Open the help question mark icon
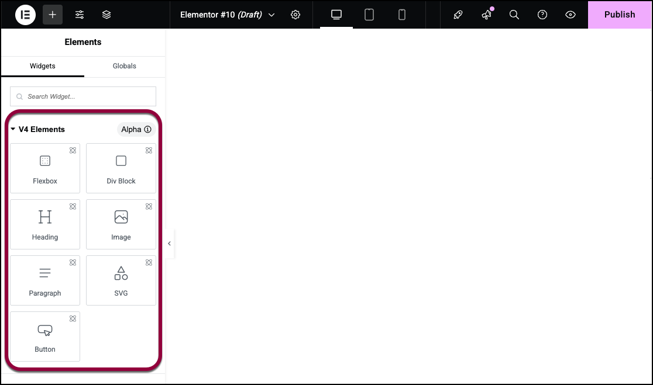The image size is (653, 385). (x=542, y=15)
